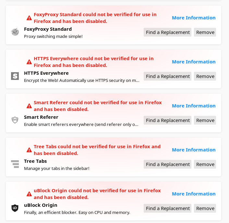The image size is (229, 223).
Task: Open More Information for Tree Tabs
Action: tap(194, 150)
